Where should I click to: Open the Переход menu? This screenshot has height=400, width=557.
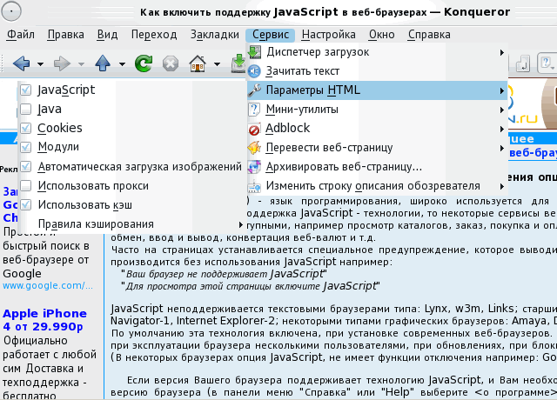[x=154, y=35]
